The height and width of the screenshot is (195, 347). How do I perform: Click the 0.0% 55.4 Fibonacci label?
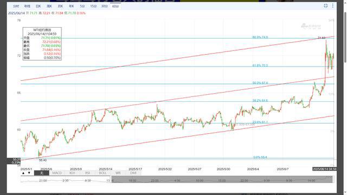click(260, 157)
